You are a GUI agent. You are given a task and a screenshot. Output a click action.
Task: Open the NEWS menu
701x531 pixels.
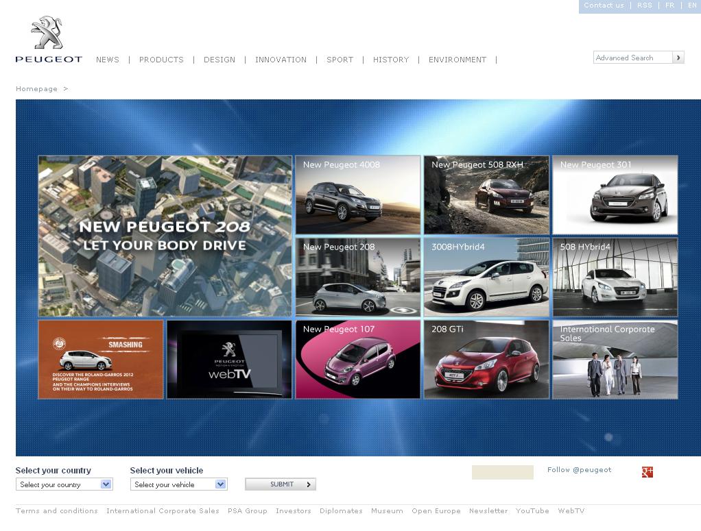click(x=108, y=60)
